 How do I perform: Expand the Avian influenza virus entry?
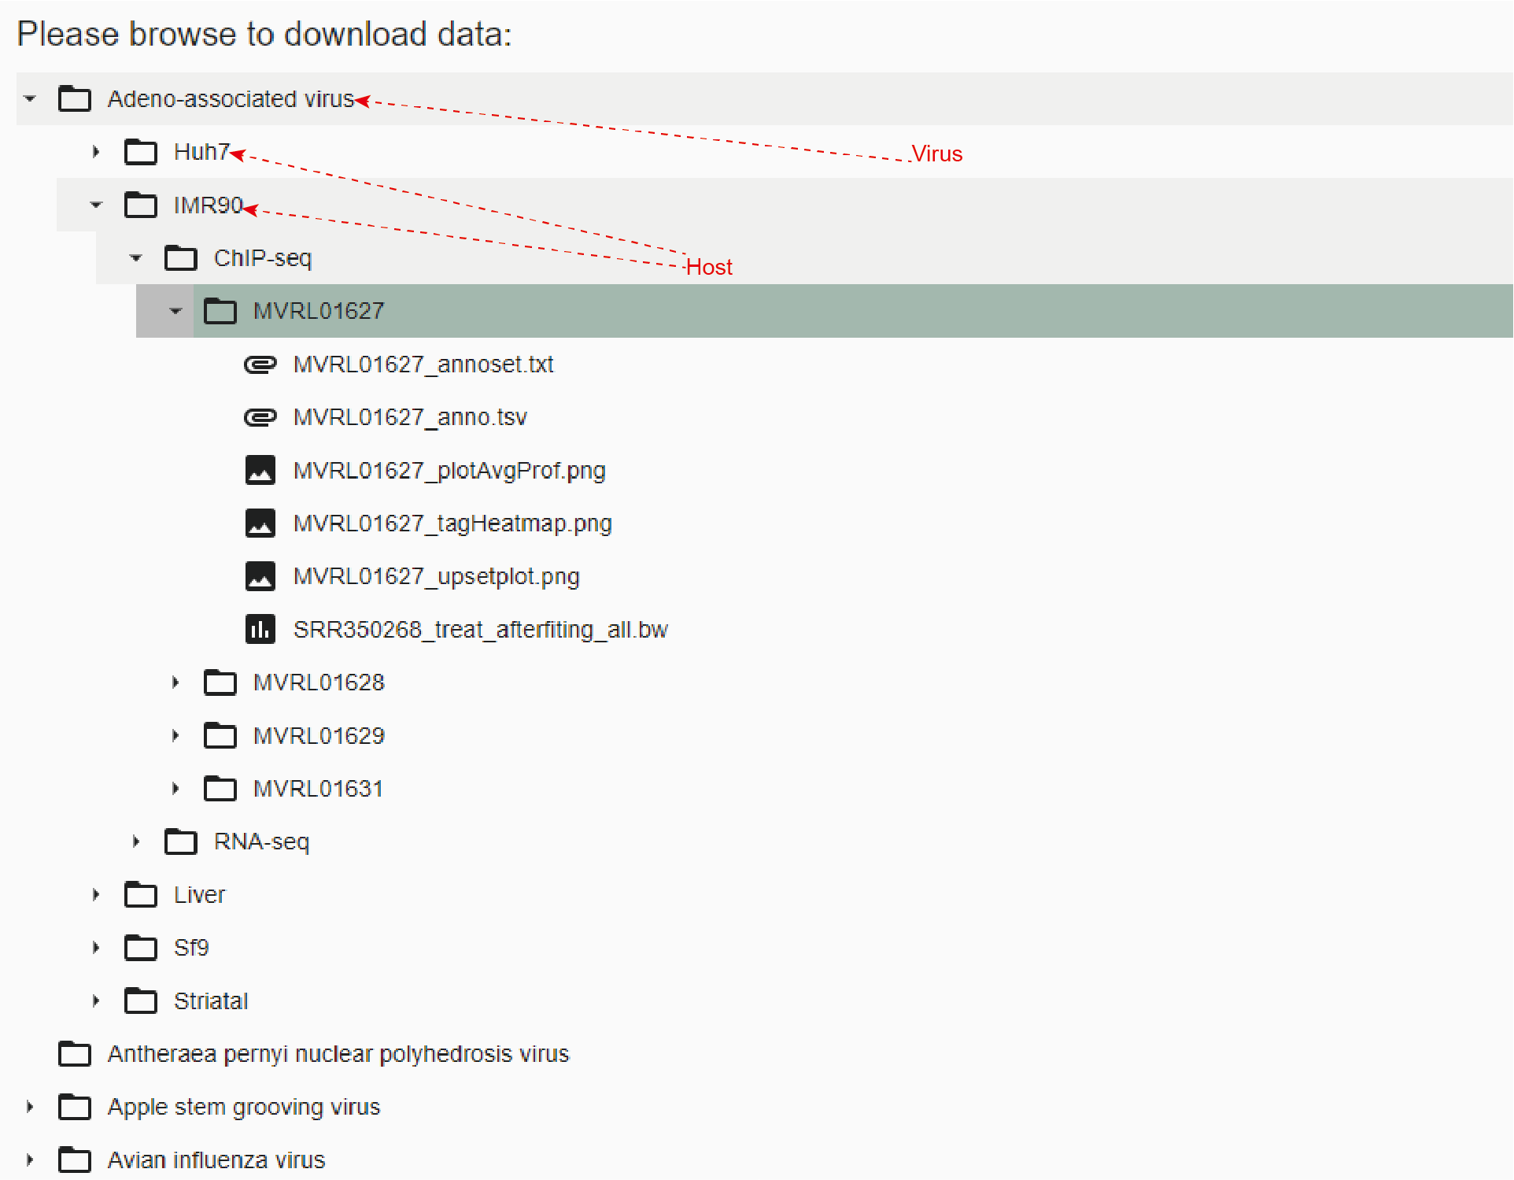(x=29, y=1160)
